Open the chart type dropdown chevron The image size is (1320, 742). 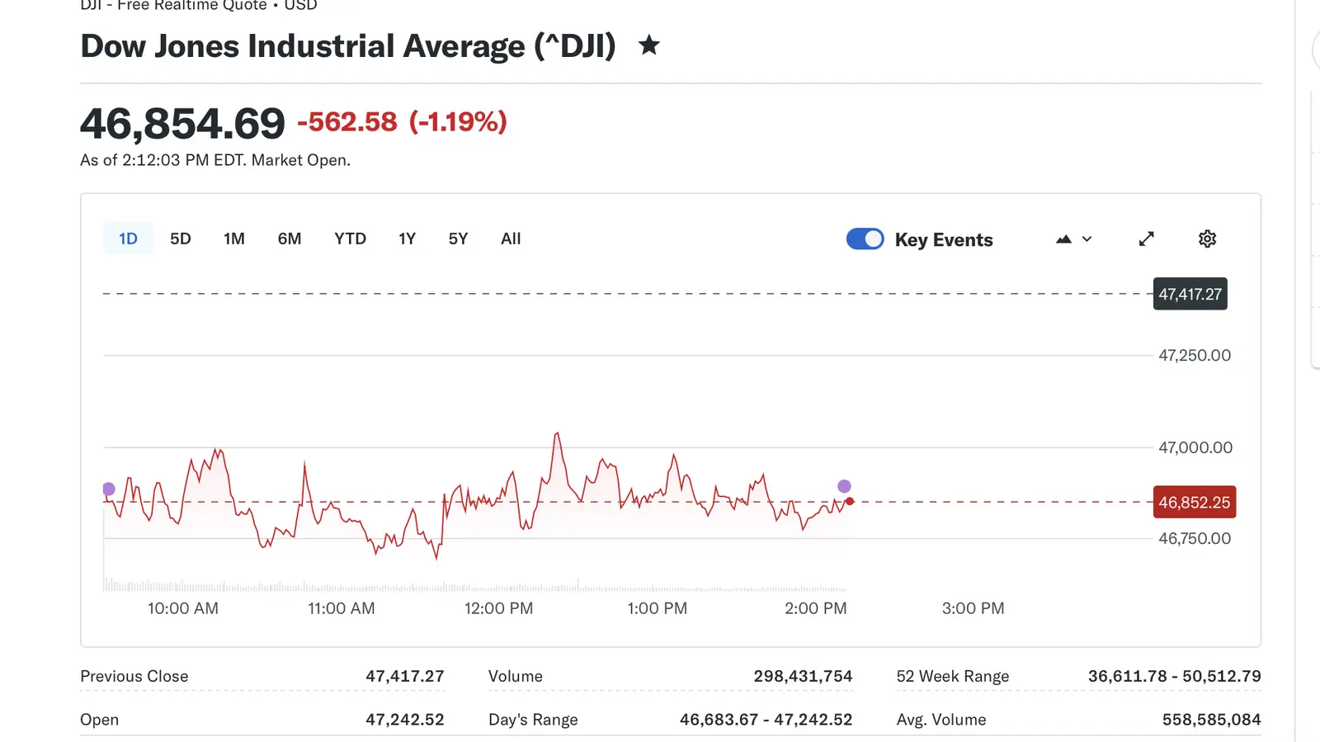[x=1087, y=239]
